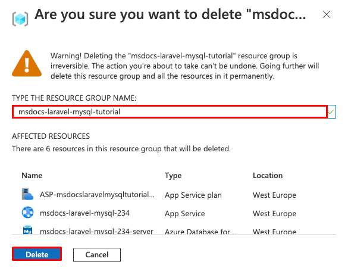Select the msdocs-laravel-mysql-234 resource name

click(x=84, y=213)
